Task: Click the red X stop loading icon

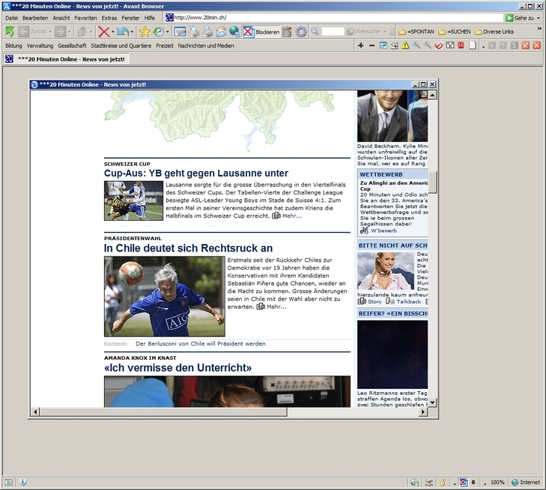Action: pos(103,31)
